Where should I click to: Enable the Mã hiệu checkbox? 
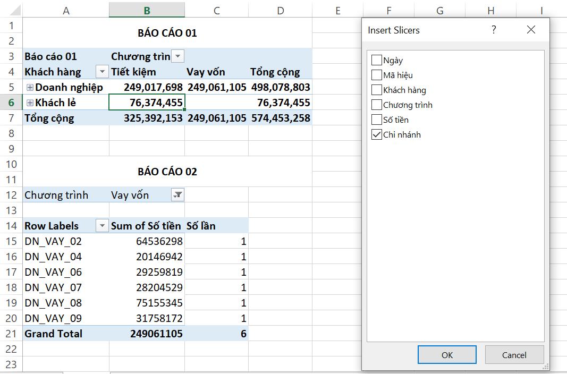point(377,75)
